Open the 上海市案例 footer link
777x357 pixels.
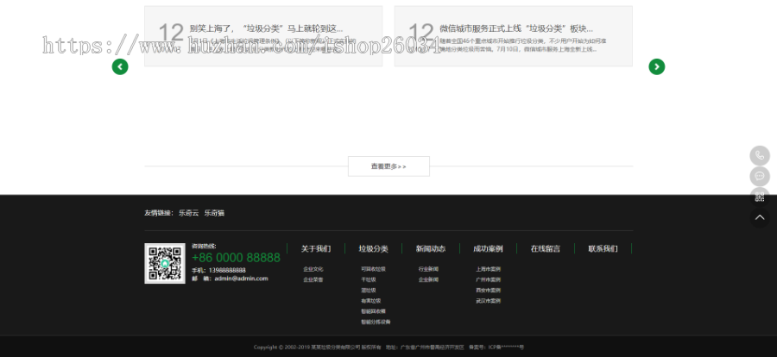488,269
